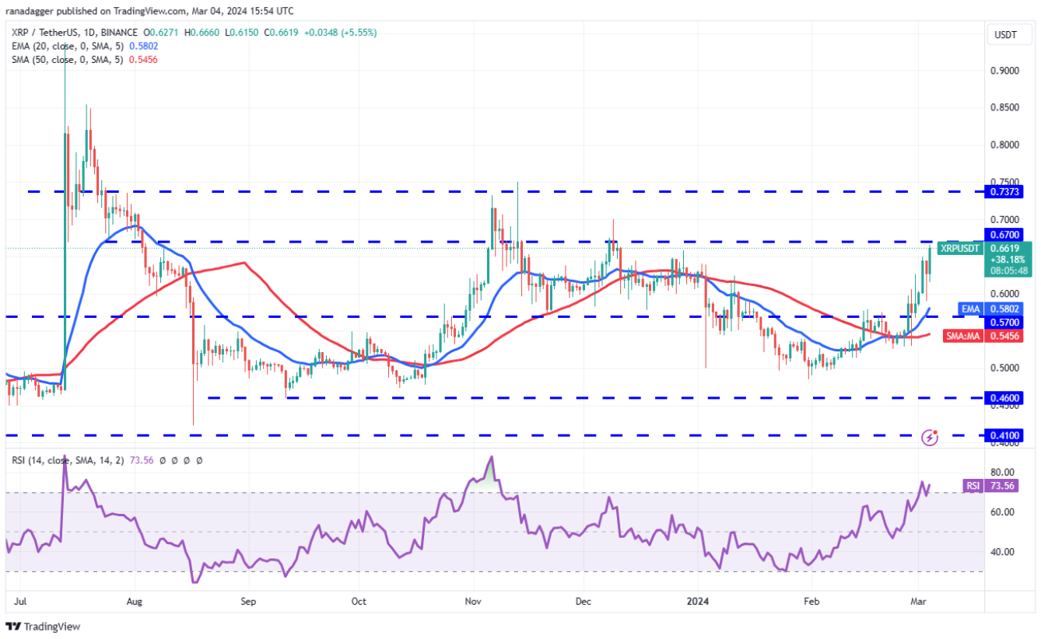Click the Nov label on time axis

click(472, 601)
